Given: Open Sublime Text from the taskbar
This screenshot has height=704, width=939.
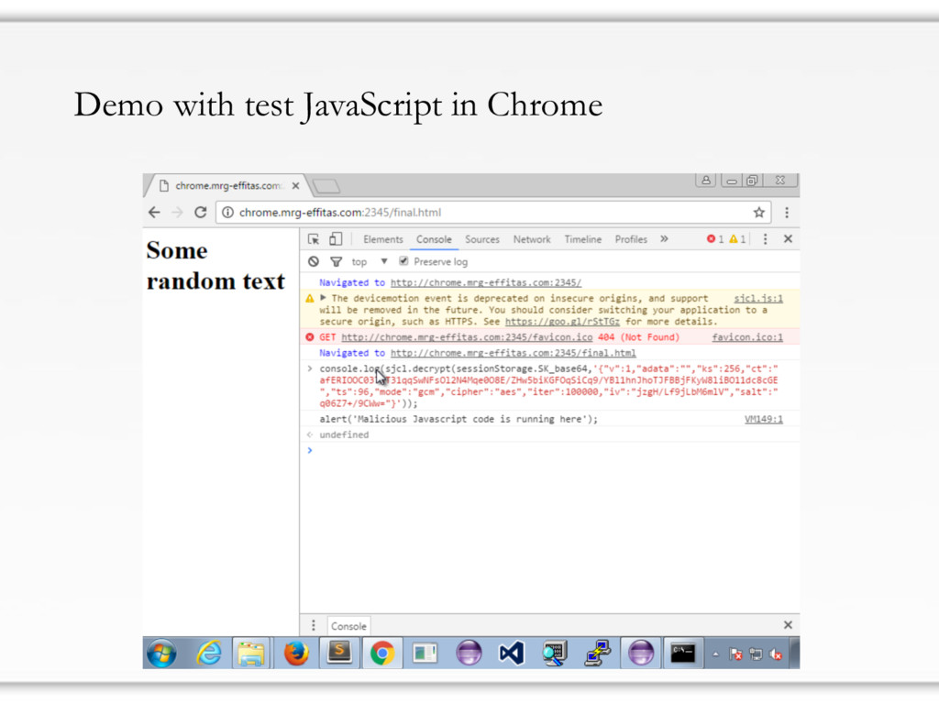Looking at the screenshot, I should (339, 652).
